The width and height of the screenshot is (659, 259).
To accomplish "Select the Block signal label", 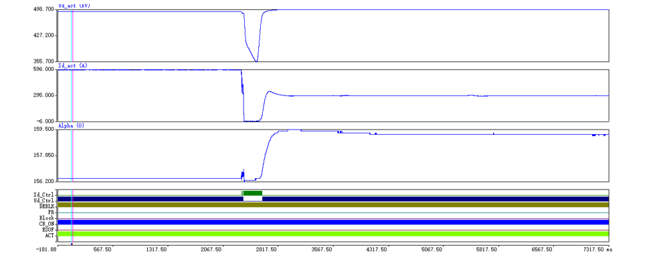I will pos(47,218).
